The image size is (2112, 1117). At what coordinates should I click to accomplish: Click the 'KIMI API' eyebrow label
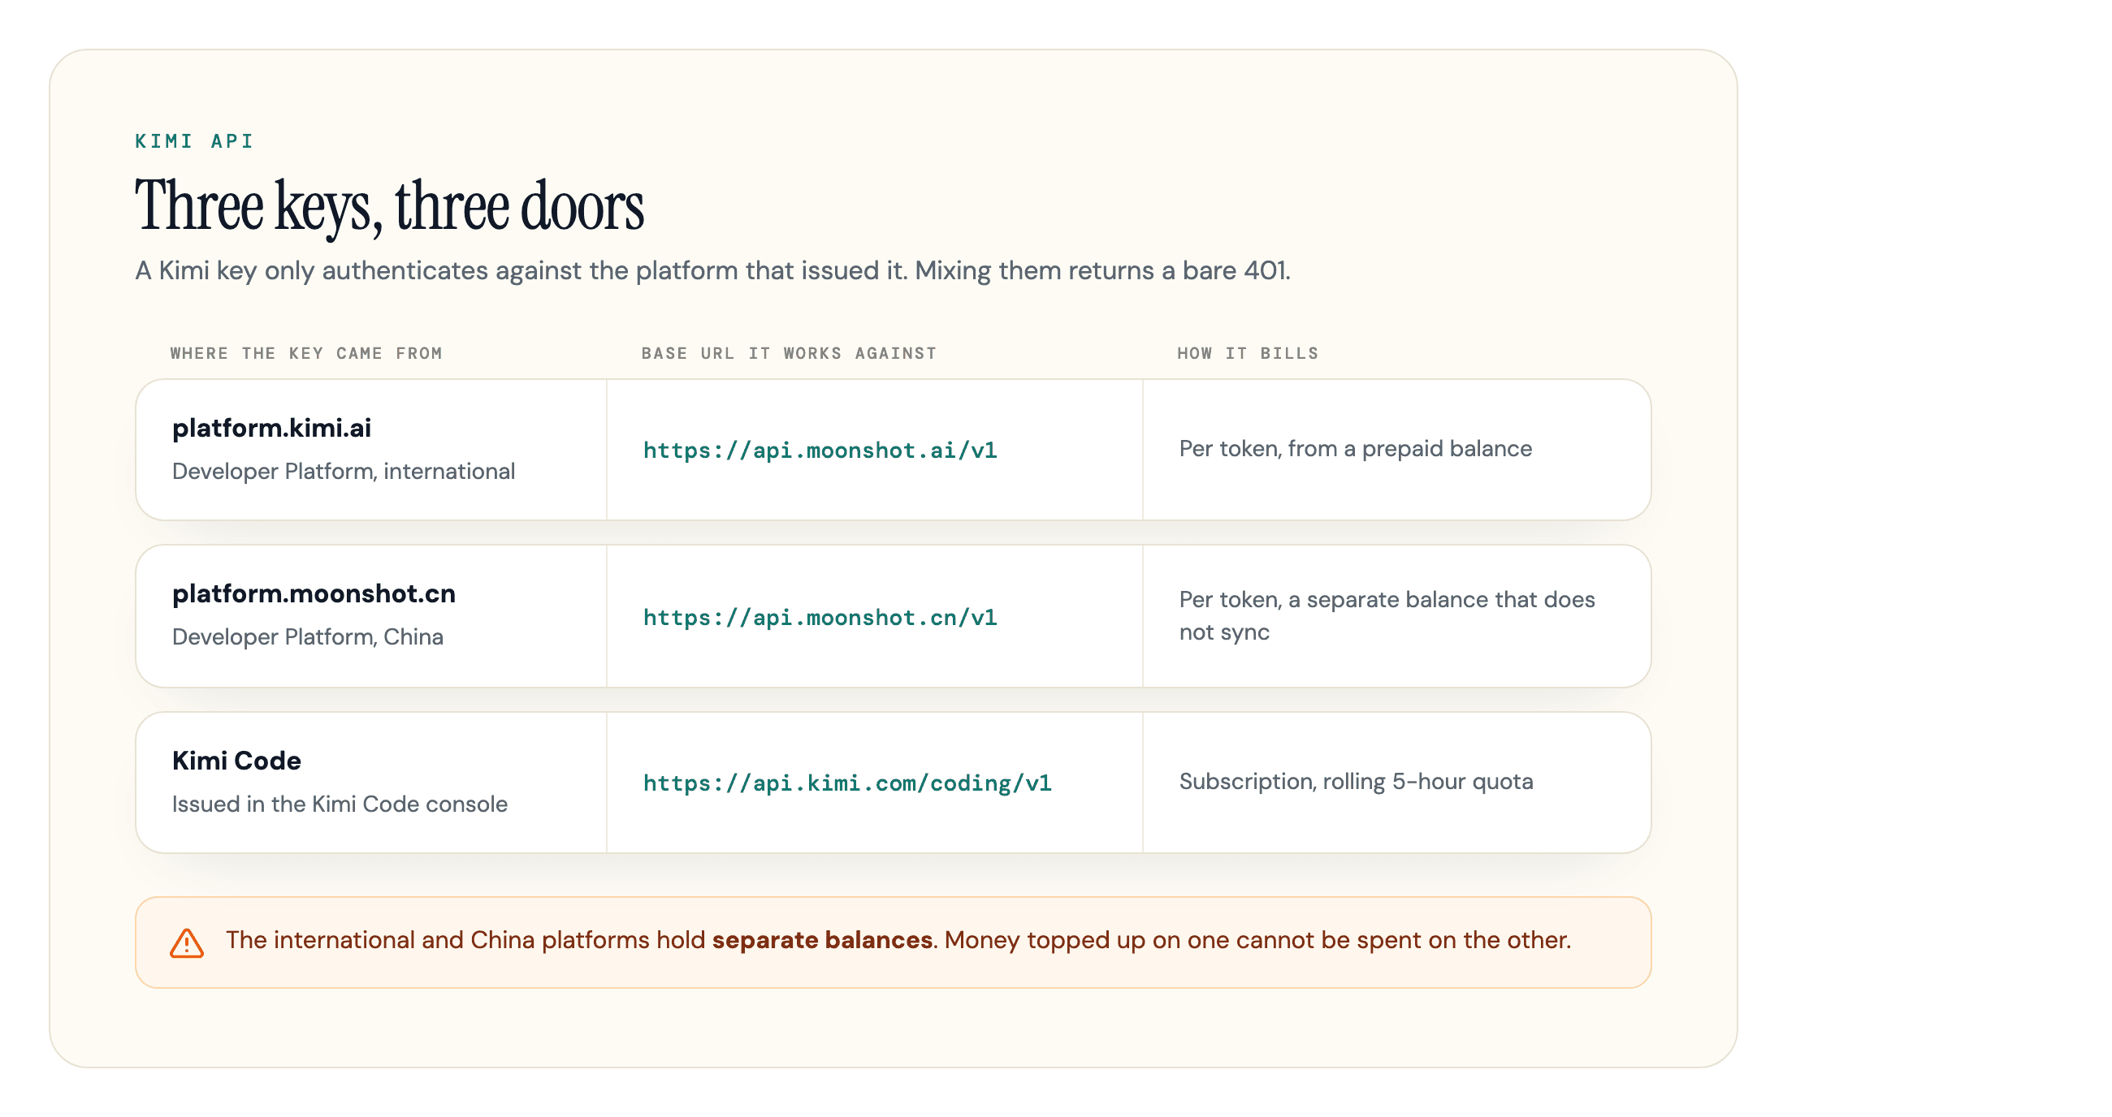[x=194, y=141]
